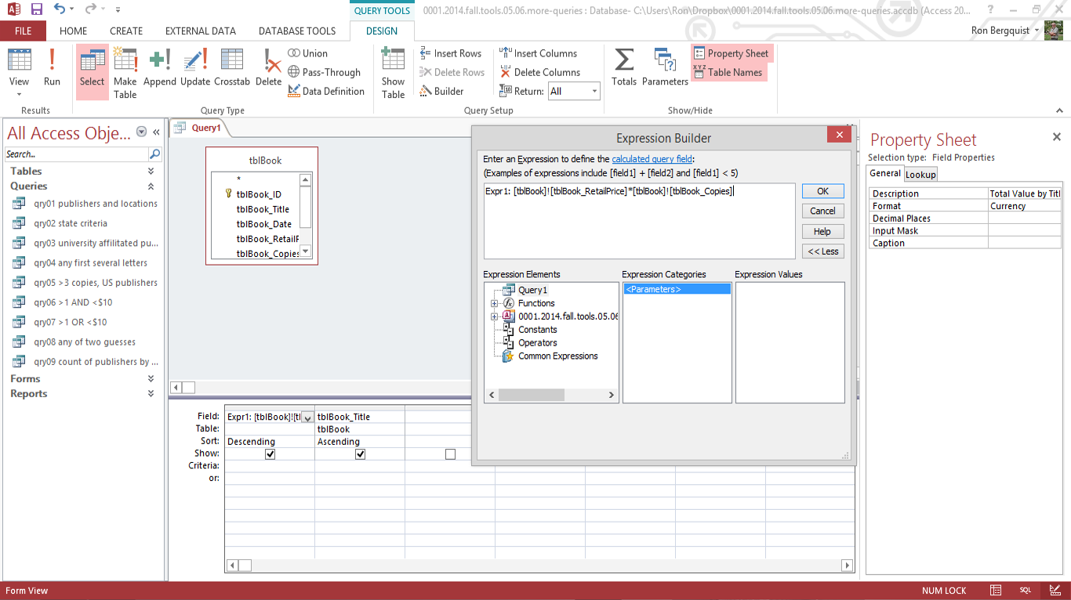This screenshot has width=1071, height=600.
Task: Click the navigation pane Search box
Action: 77,154
